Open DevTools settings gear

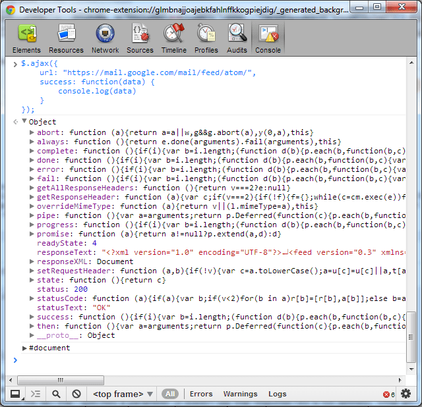pos(406,394)
